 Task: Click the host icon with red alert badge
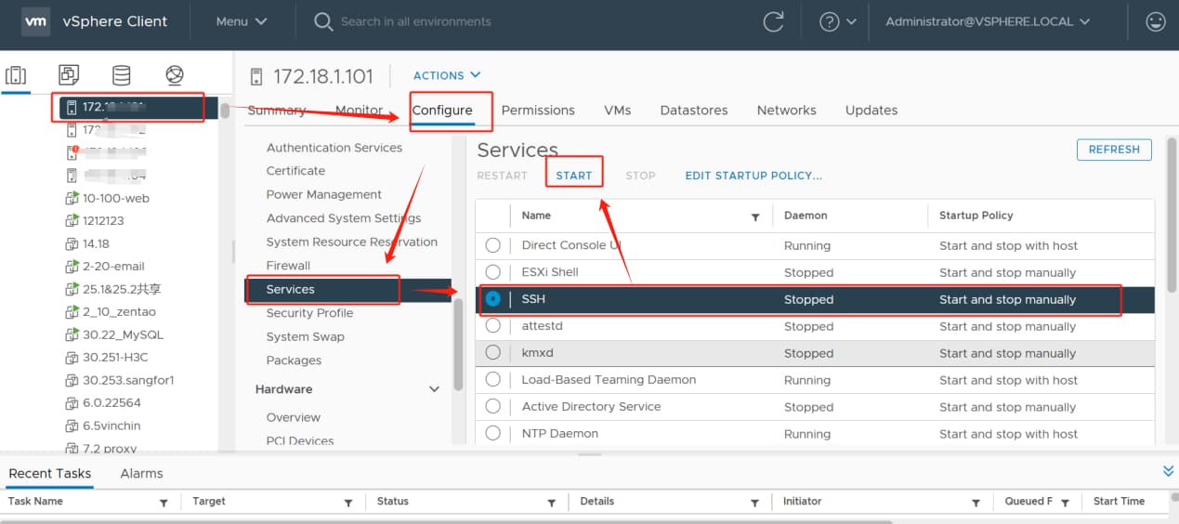point(72,152)
